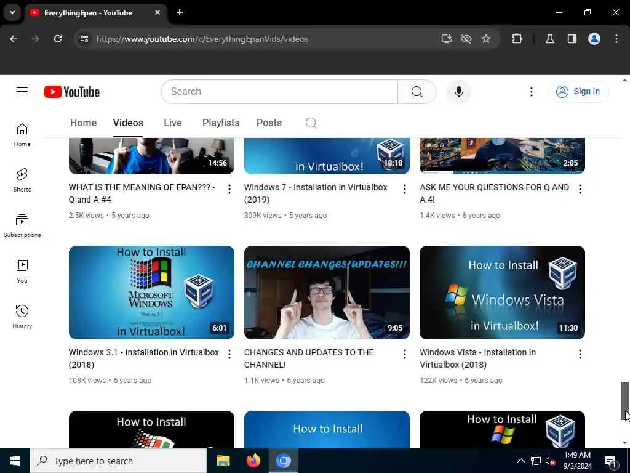Click the Sign in button
The image size is (630, 473).
[578, 92]
